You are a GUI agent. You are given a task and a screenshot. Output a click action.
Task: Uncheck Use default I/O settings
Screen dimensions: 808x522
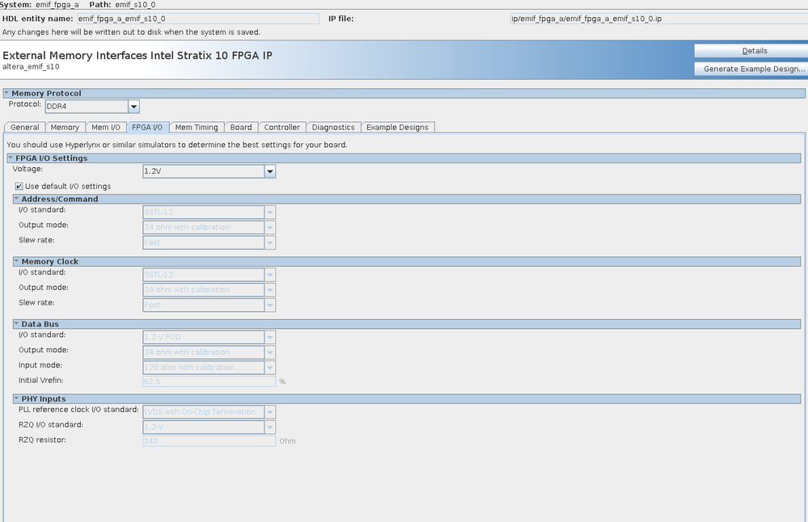(19, 187)
